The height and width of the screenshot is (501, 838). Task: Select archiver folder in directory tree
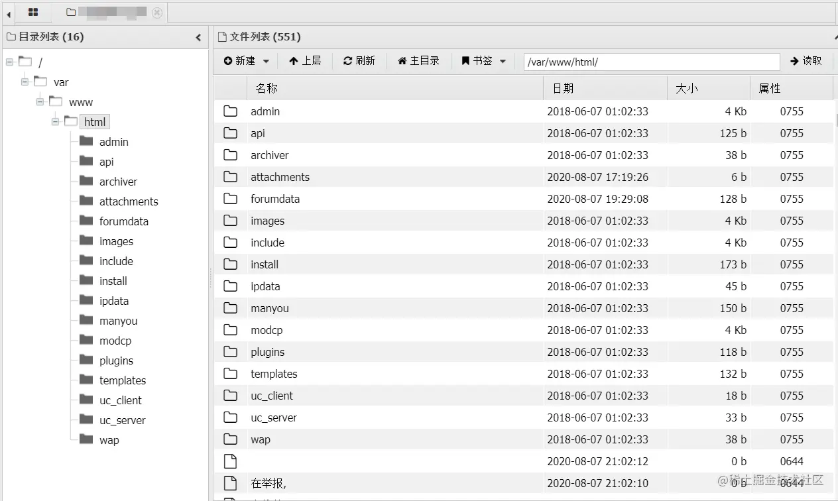119,182
